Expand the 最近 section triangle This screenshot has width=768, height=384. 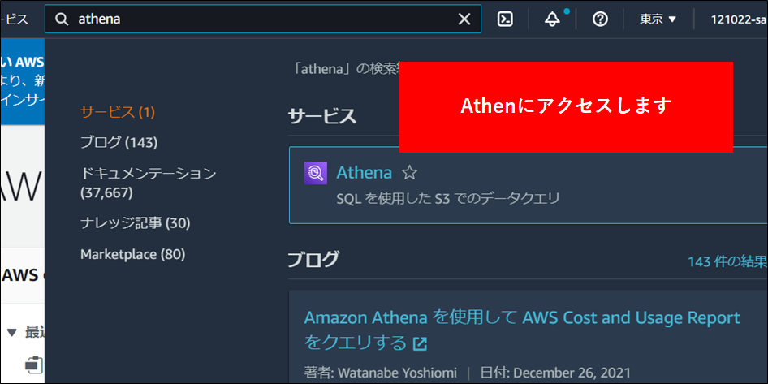tap(11, 332)
